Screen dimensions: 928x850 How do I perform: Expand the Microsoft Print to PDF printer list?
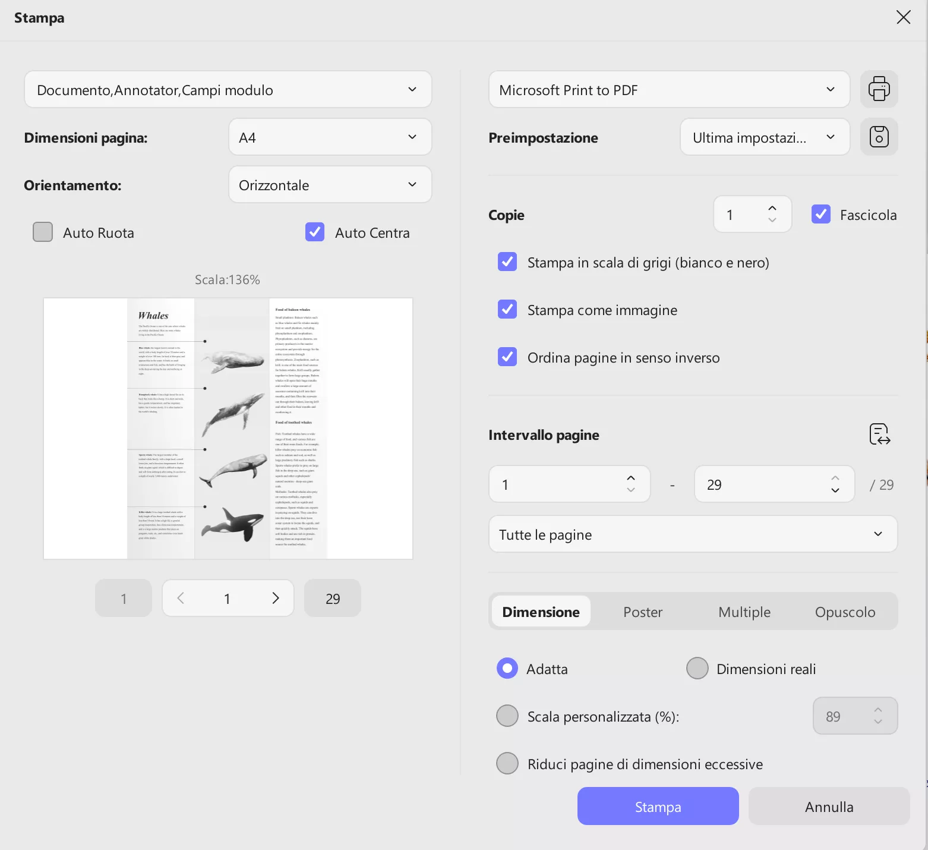tap(669, 90)
